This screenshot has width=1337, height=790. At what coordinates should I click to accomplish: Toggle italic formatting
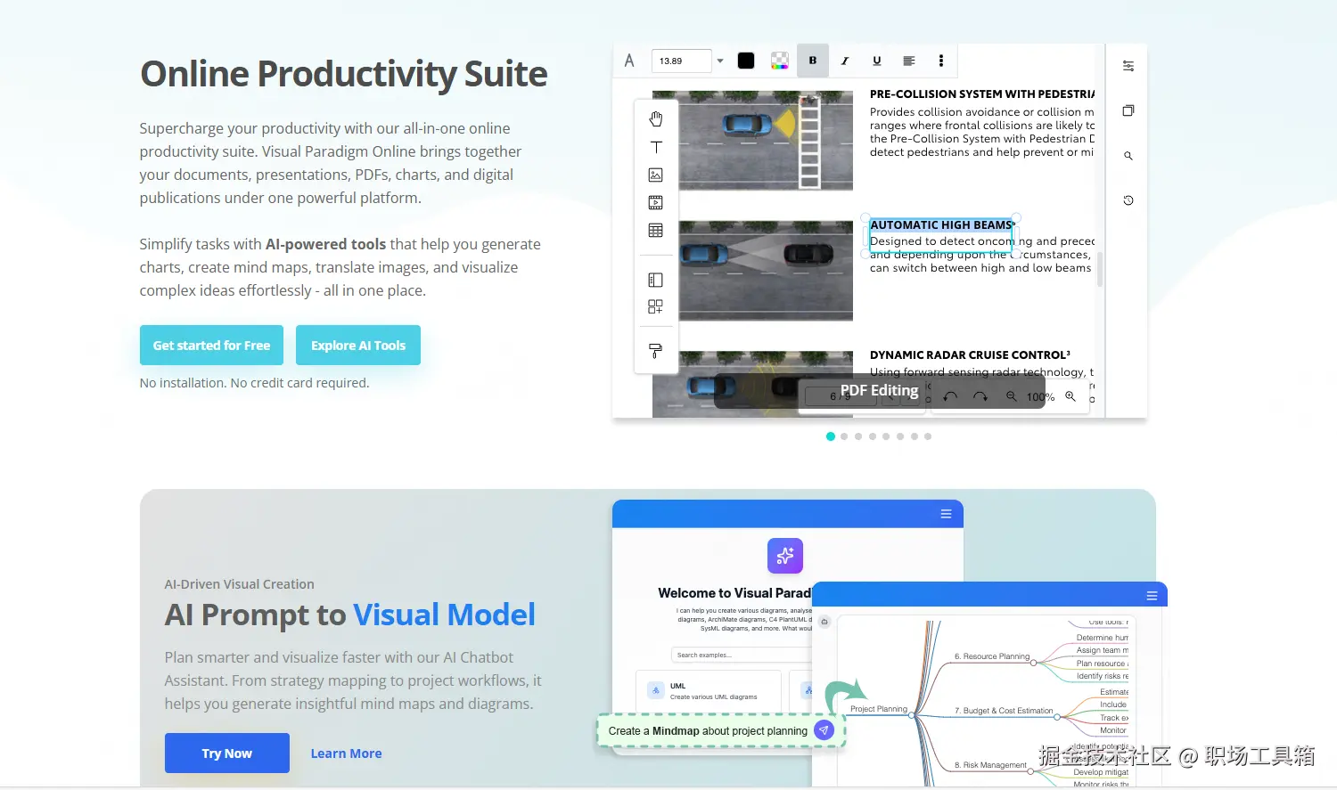tap(845, 61)
